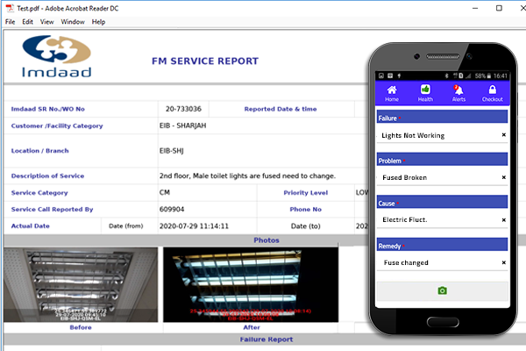This screenshot has width=526, height=351.
Task: Click the description text about toilet lights
Action: [x=247, y=176]
